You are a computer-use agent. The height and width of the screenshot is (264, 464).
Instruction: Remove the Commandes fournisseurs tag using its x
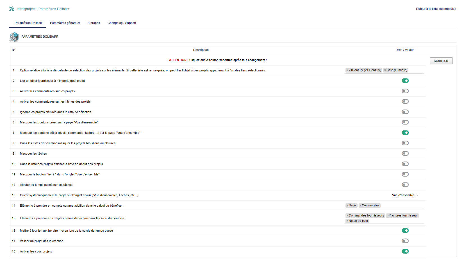coord(347,216)
